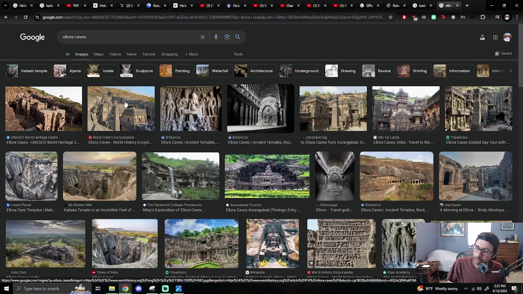Open the Google apps grid
This screenshot has width=523, height=294.
point(495,37)
